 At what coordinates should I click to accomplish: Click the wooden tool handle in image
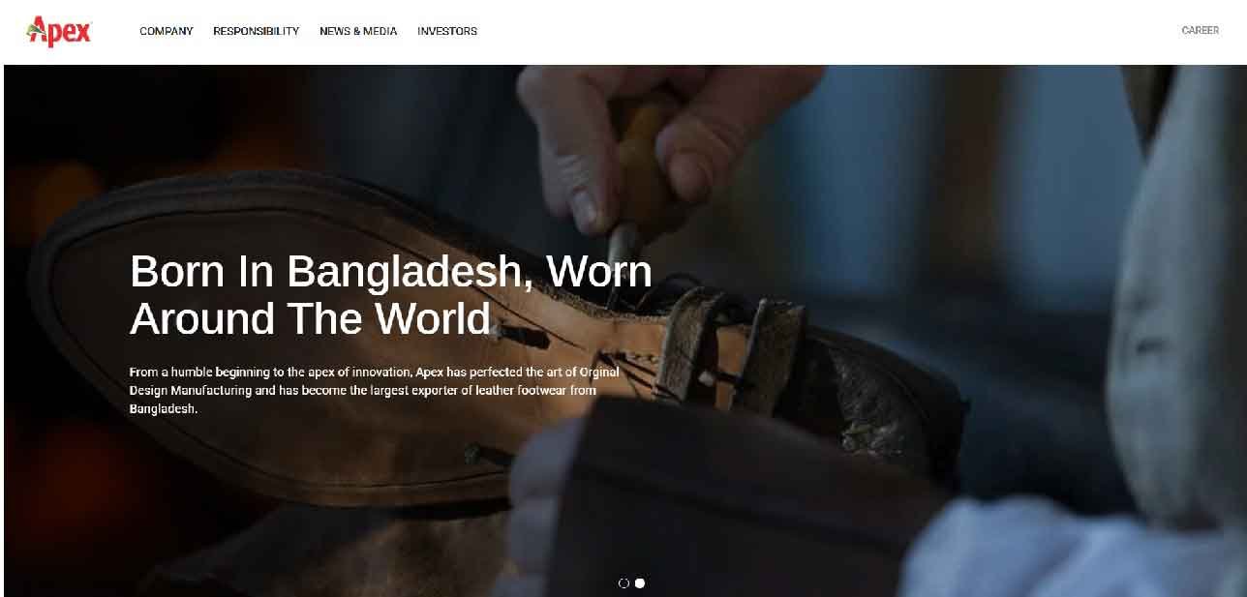tap(644, 160)
